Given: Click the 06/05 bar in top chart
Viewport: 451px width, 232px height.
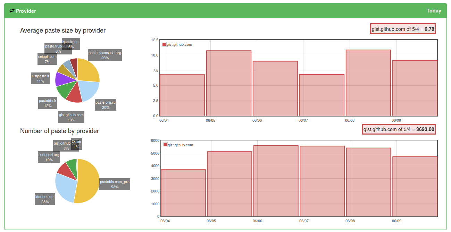Looking at the screenshot, I should (229, 83).
